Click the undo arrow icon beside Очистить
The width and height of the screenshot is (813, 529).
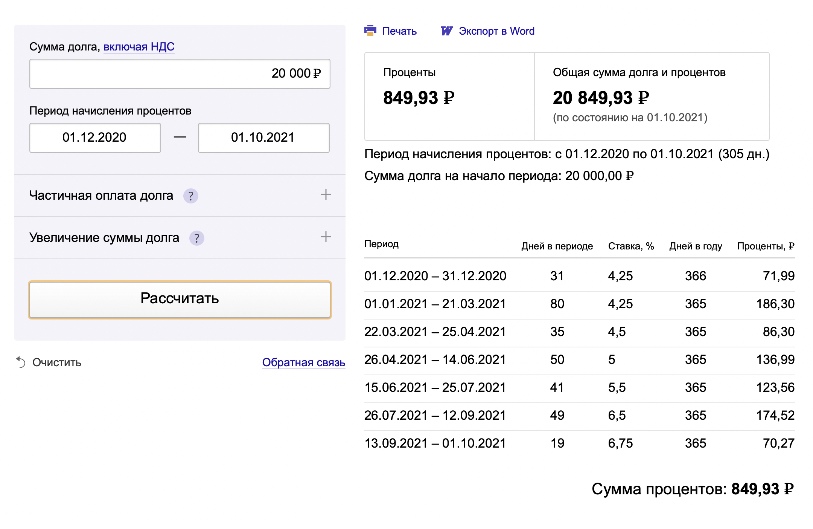pos(21,362)
